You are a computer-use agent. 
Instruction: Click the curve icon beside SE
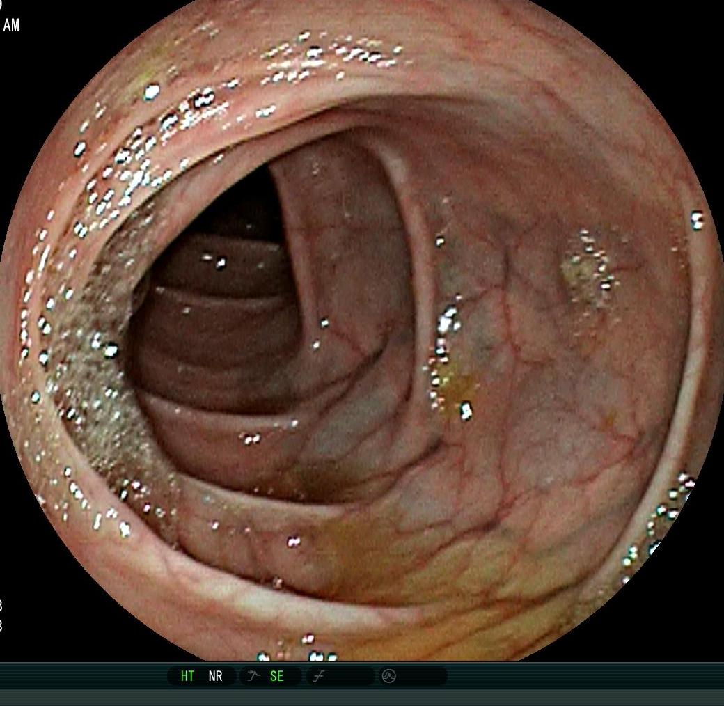coord(253,676)
